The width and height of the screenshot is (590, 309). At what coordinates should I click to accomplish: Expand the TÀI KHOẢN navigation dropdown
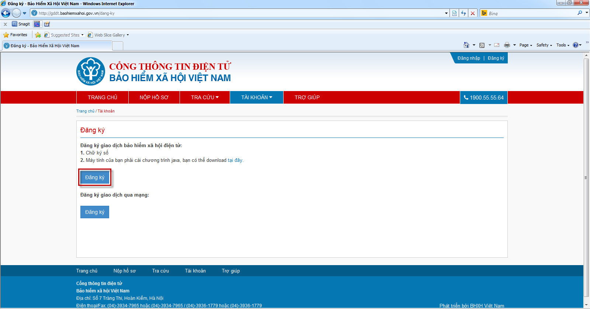point(257,97)
